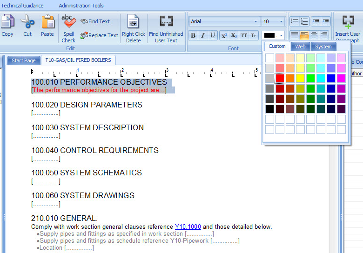
Task: Click Insert User Paragraph icon
Action: (x=348, y=22)
